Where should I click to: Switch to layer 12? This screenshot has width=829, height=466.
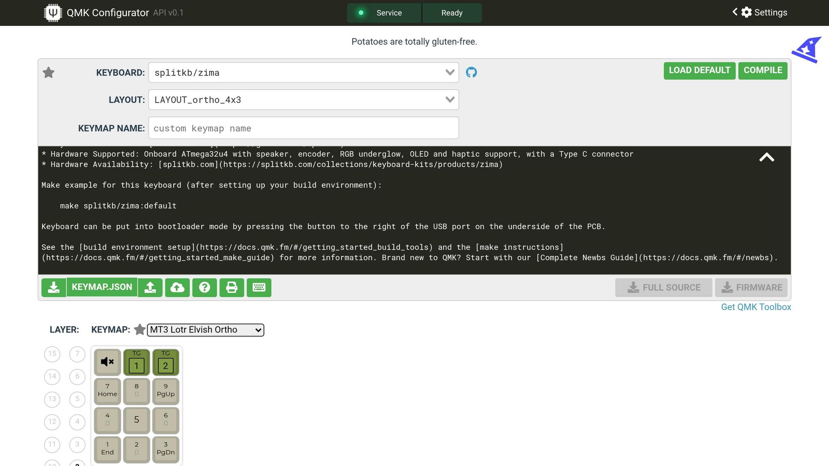(x=52, y=422)
